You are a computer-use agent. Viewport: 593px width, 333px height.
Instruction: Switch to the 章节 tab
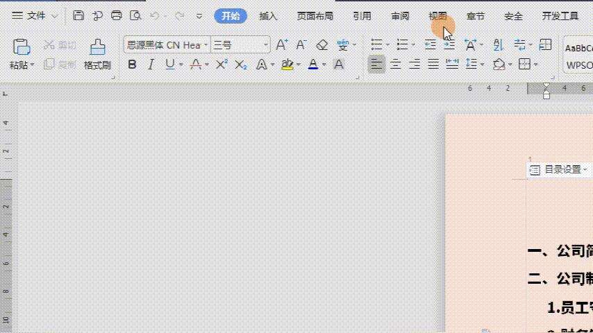[476, 16]
